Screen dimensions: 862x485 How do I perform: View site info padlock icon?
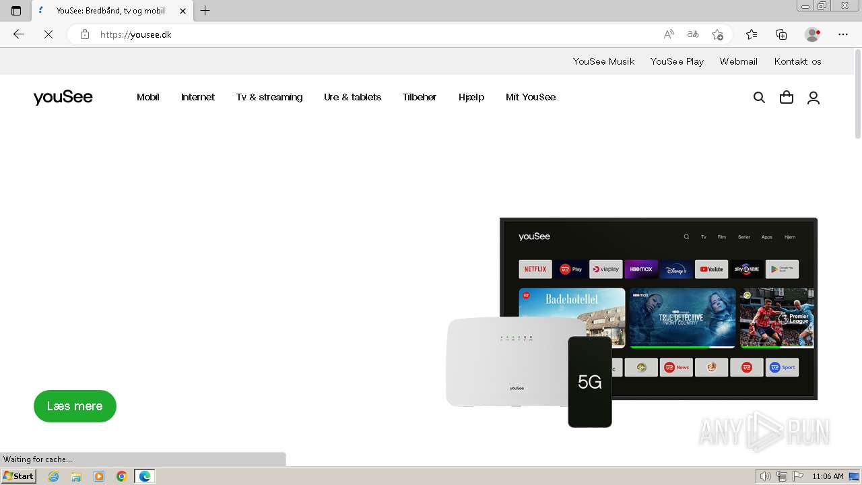point(85,34)
